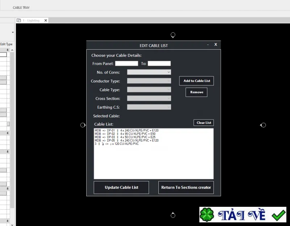The image size is (290, 226).
Task: Click the From Panel input field
Action: tap(127, 63)
